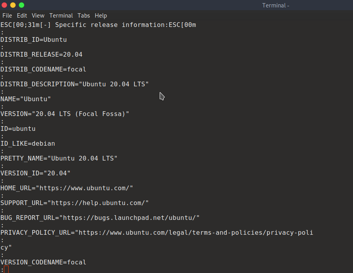Screen dimensions: 353x273
Task: Click the bugs.launchpad.net bug report URL
Action: click(x=131, y=218)
